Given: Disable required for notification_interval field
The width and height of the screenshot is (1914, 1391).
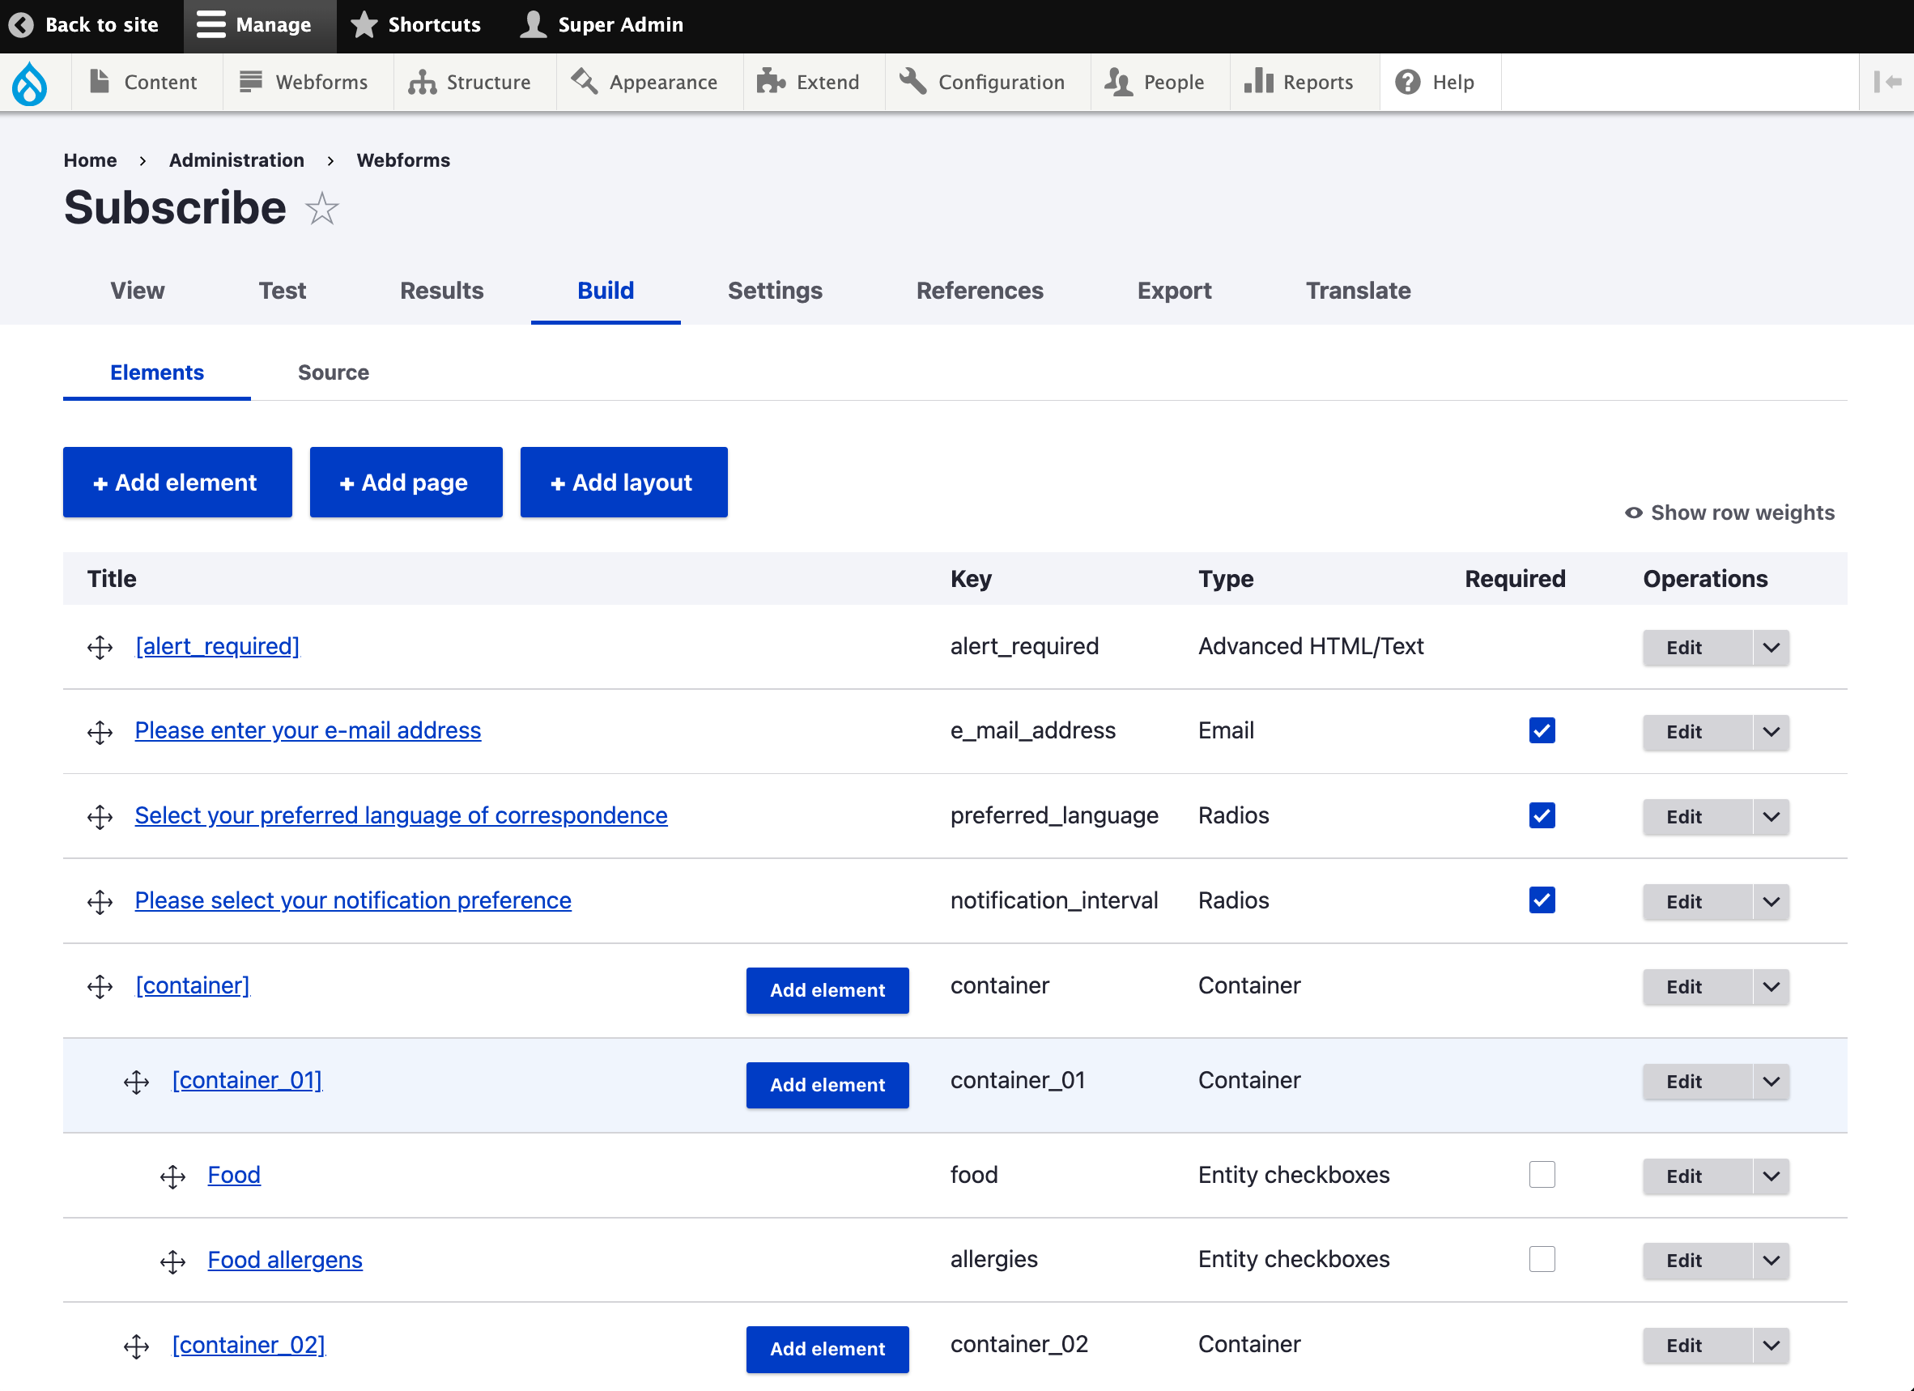Looking at the screenshot, I should (x=1542, y=900).
